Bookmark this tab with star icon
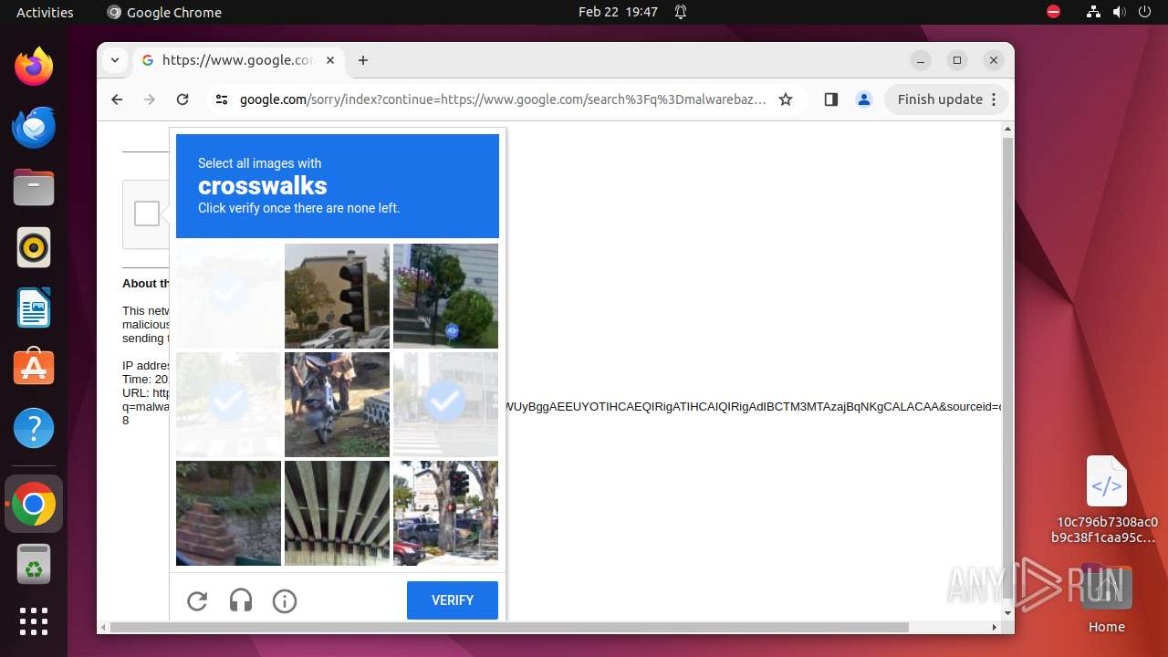 coord(786,99)
